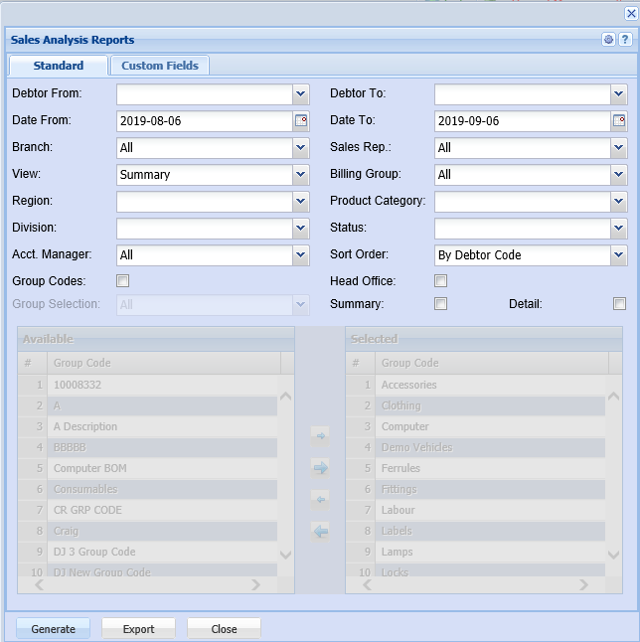Click the large right arrow move-all button
The height and width of the screenshot is (642, 640).
click(x=320, y=467)
